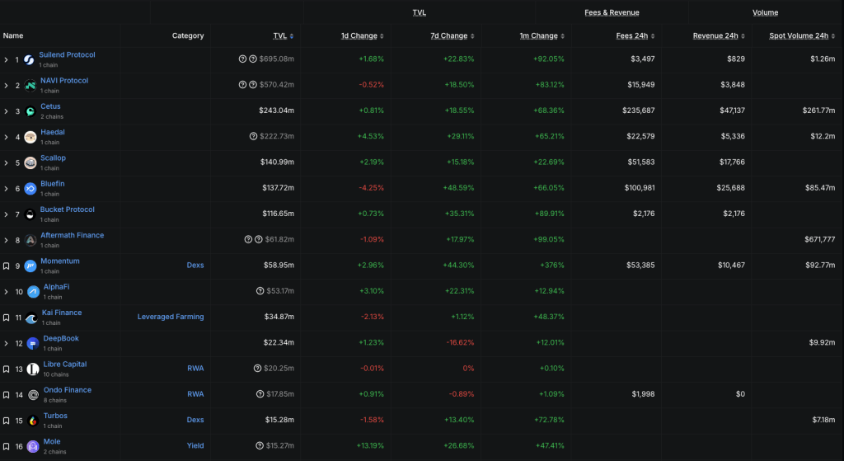The width and height of the screenshot is (844, 461).
Task: Click the RWA category for Libre Capital
Action: coord(195,369)
